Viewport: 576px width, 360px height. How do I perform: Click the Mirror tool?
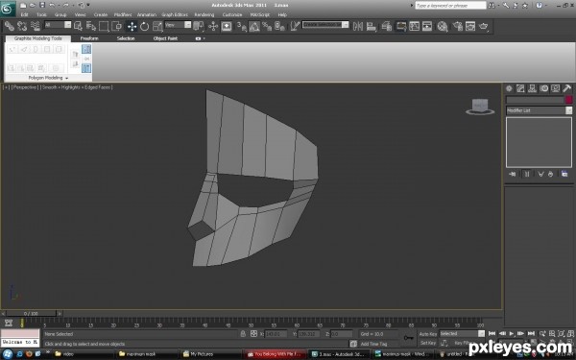click(358, 26)
